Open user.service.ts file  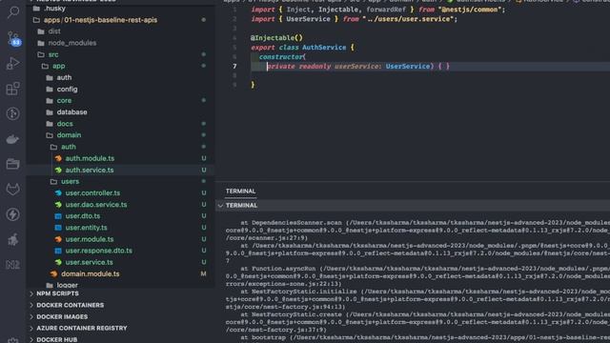[x=89, y=262]
